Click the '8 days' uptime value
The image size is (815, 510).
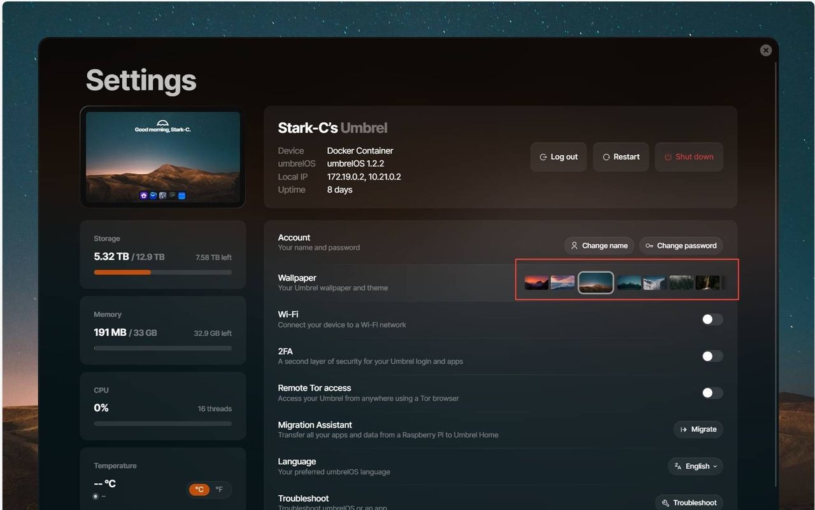(339, 190)
